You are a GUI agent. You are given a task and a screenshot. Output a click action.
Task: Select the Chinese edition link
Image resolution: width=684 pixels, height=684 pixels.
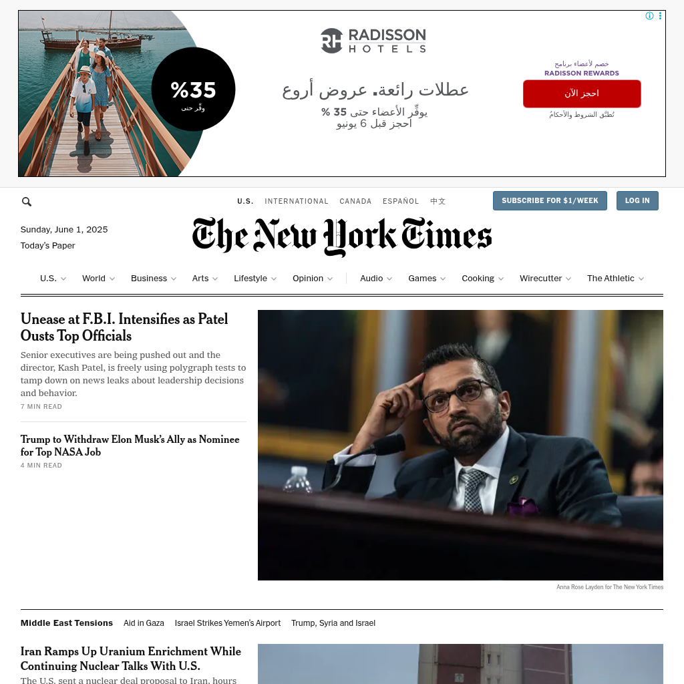[x=438, y=201]
